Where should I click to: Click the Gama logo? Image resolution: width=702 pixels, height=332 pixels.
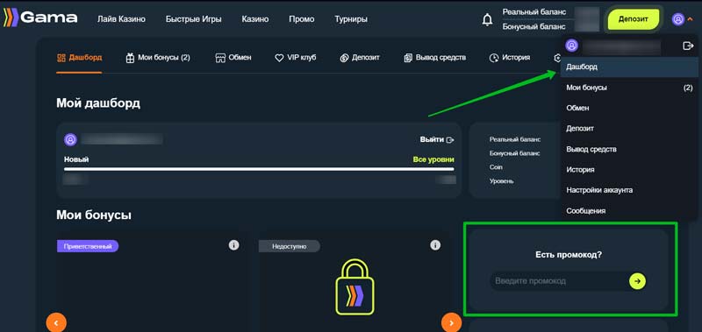click(x=39, y=18)
